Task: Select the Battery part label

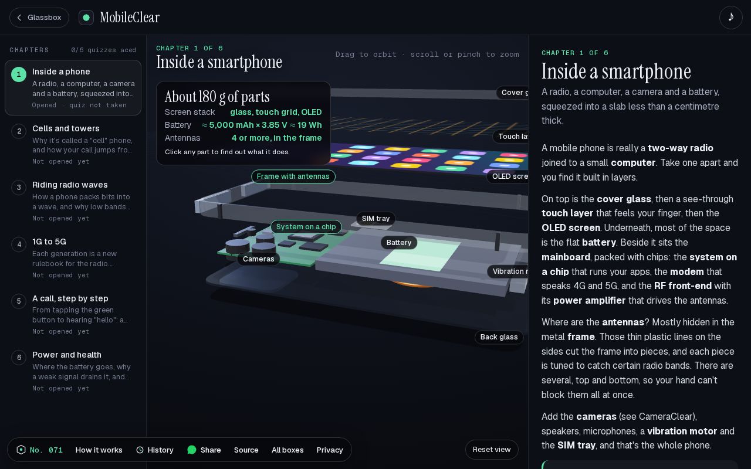Action: click(399, 243)
